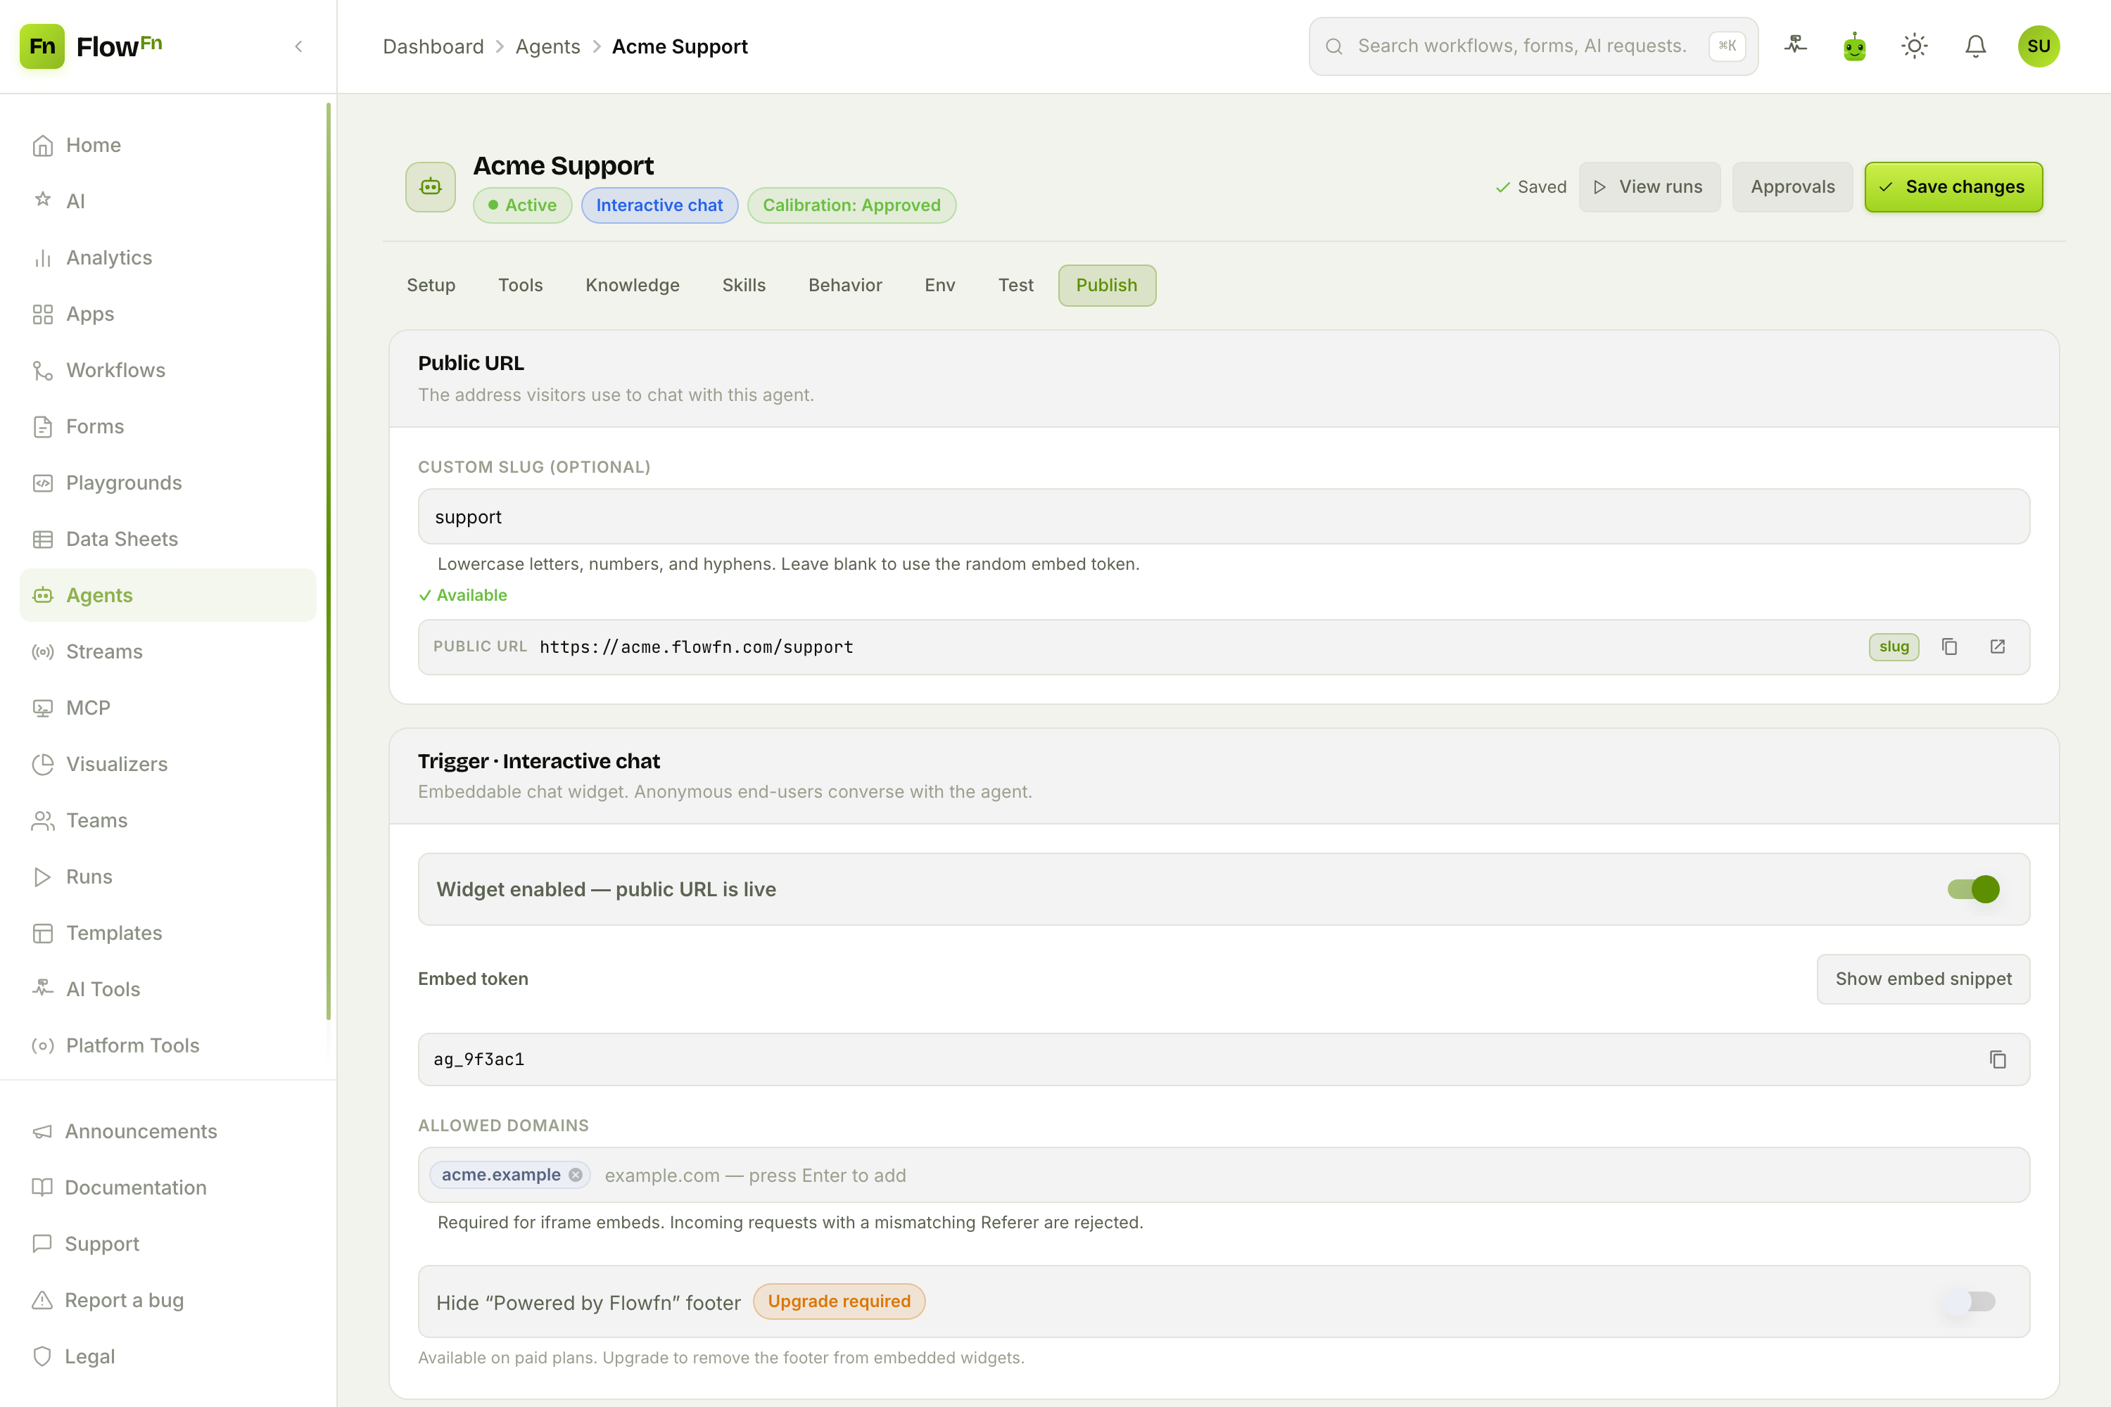
Task: Copy the public URL
Action: coord(1949,647)
